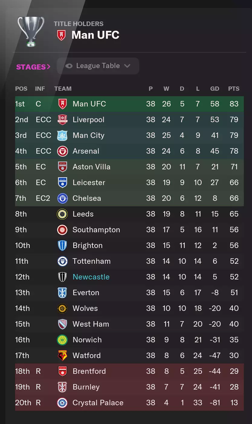
Task: Click the Man UFC title holders badge
Action: [x=61, y=35]
